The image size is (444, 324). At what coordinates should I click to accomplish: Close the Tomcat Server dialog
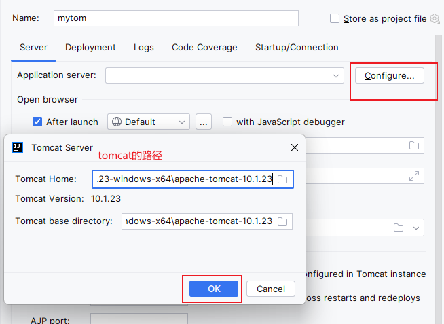coord(295,147)
